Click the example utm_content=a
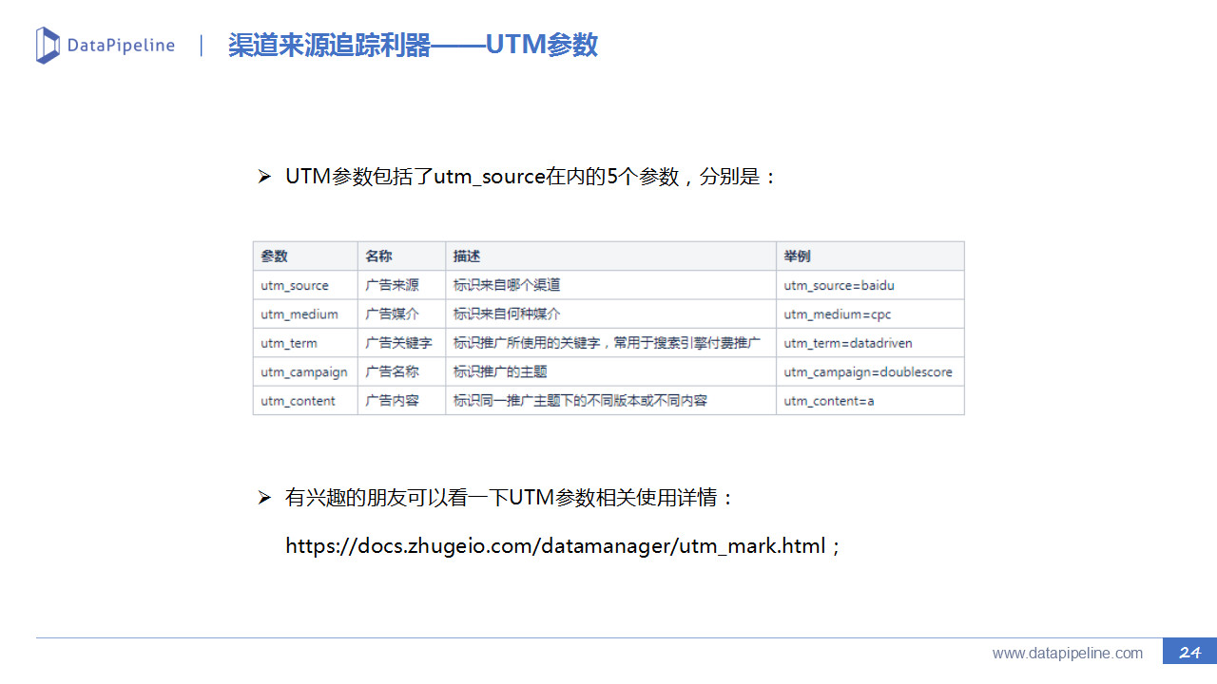The image size is (1217, 684). [829, 401]
